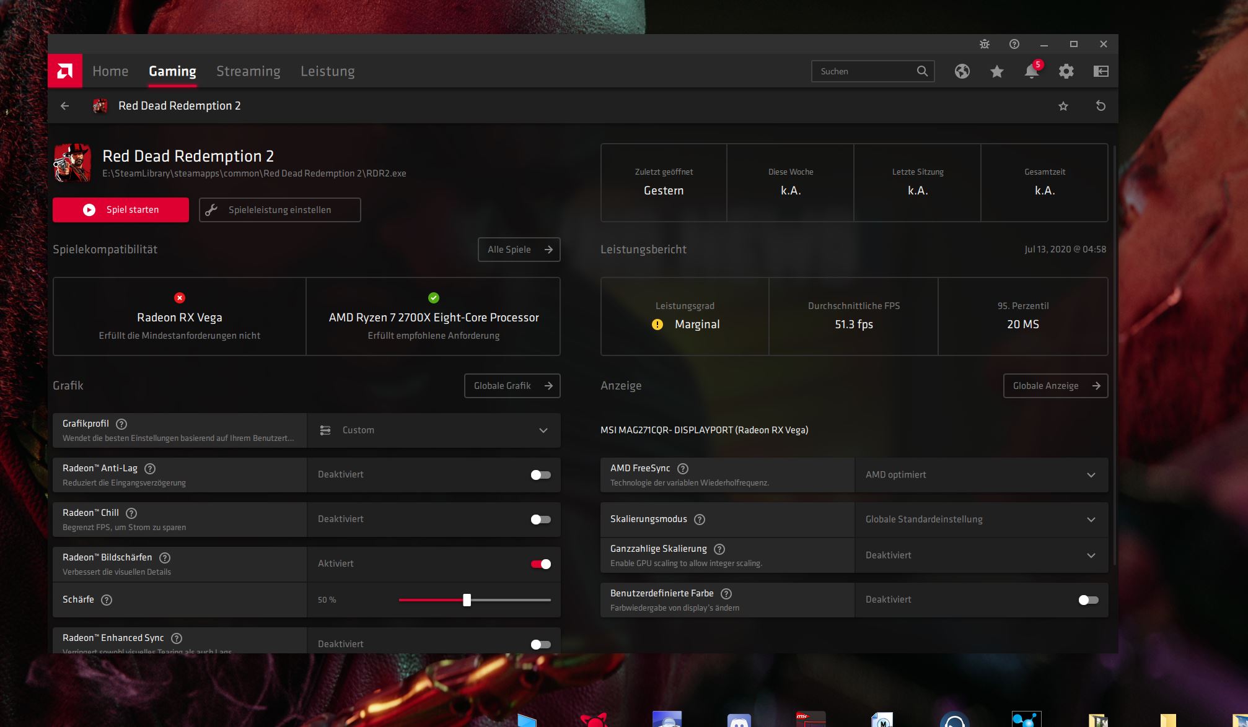Image resolution: width=1248 pixels, height=727 pixels.
Task: Open the Globale Grafik button
Action: coord(512,386)
